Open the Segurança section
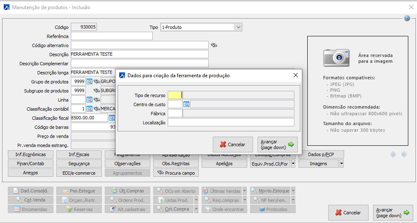Viewport: 417px width, 223px height. pyautogui.click(x=79, y=164)
